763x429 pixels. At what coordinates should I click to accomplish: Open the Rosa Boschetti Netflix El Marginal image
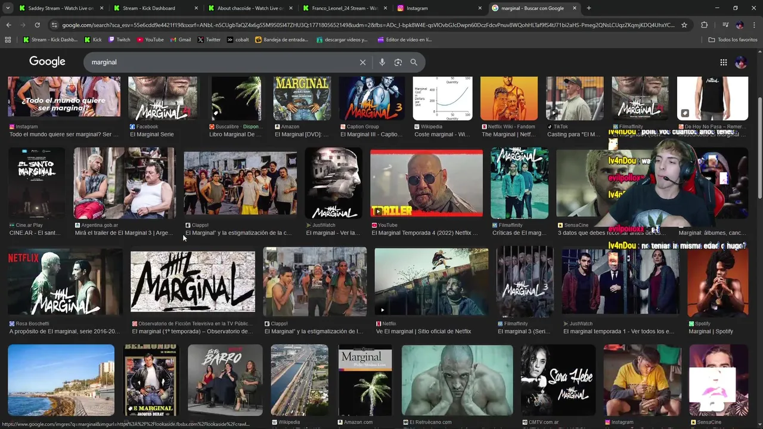point(65,281)
